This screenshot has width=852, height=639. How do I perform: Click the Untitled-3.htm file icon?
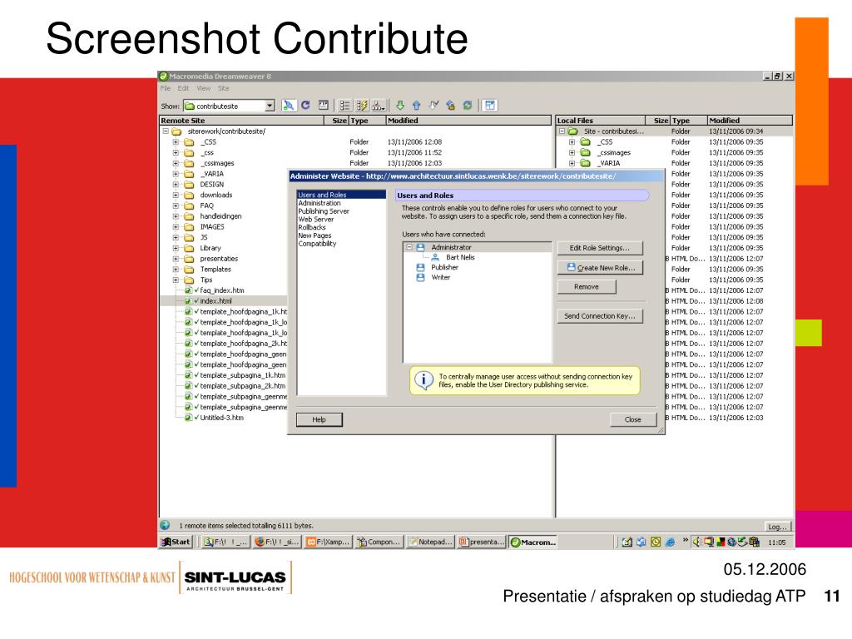tap(188, 418)
